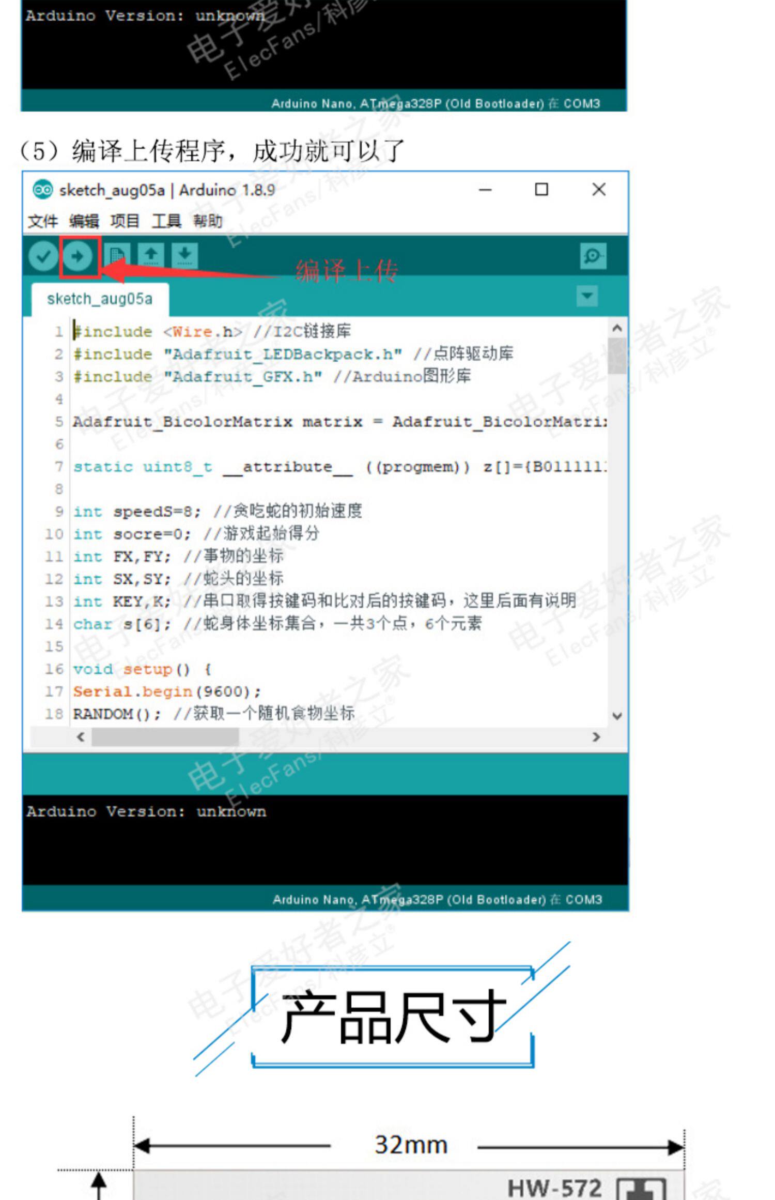Create a new sketch with New icon
Image resolution: width=775 pixels, height=1200 pixels.
click(117, 256)
